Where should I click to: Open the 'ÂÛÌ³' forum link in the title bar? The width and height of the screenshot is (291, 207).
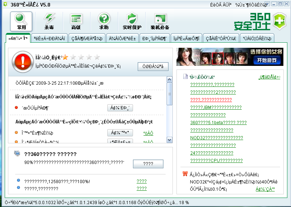[227, 5]
